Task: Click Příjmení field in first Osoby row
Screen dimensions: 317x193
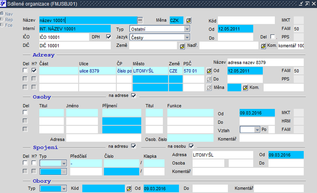Action: pyautogui.click(x=122, y=113)
